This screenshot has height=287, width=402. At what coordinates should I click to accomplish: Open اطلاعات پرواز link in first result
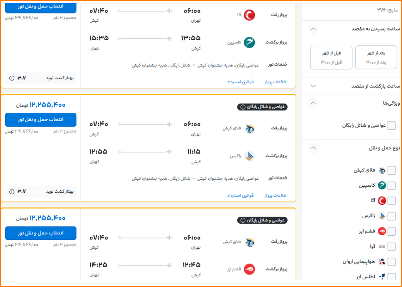pyautogui.click(x=276, y=82)
